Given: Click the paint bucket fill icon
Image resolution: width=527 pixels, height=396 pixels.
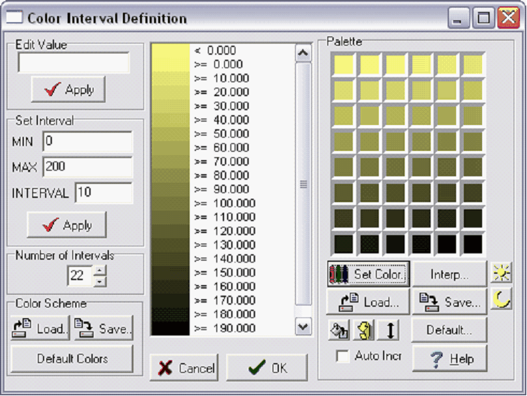Looking at the screenshot, I should [x=338, y=329].
